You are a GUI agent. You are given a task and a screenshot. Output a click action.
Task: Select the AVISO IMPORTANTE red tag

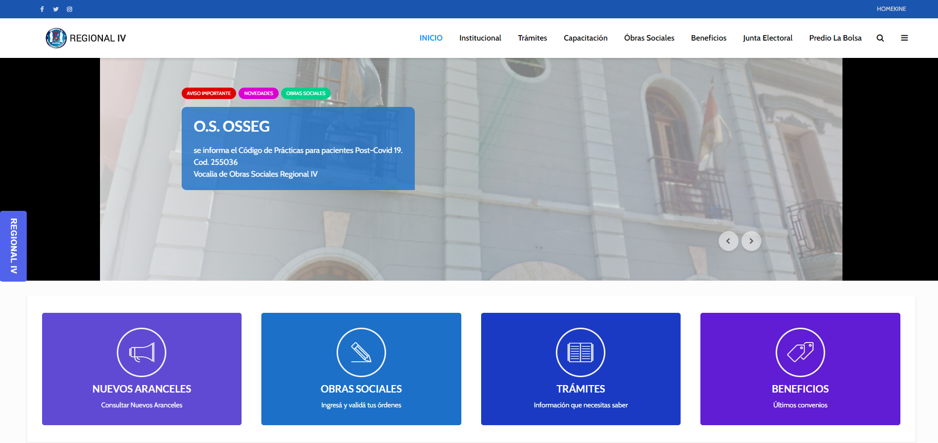(x=208, y=94)
